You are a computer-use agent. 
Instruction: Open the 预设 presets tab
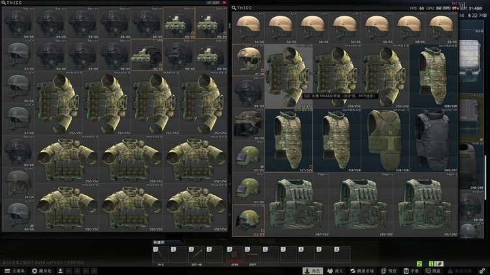[389, 271]
